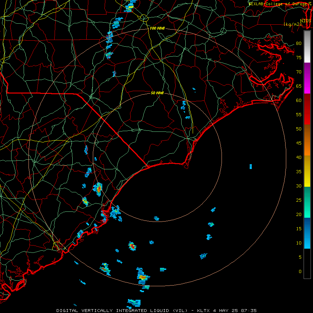Viewport: 313px width, 313px height.
Task: Click the scale value 80
Action: pos(299,43)
